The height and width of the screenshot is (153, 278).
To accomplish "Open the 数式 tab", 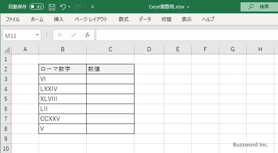I will point(124,19).
